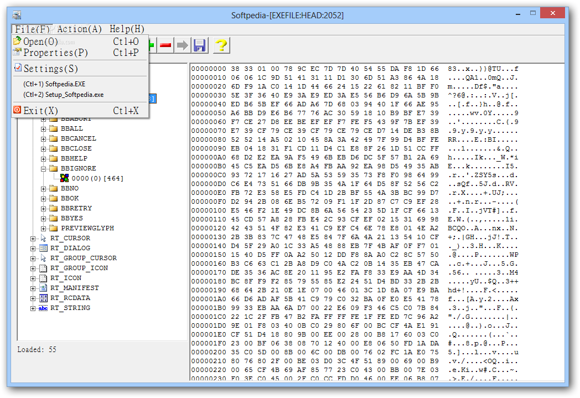Expand the BBOK folder node

click(x=43, y=199)
